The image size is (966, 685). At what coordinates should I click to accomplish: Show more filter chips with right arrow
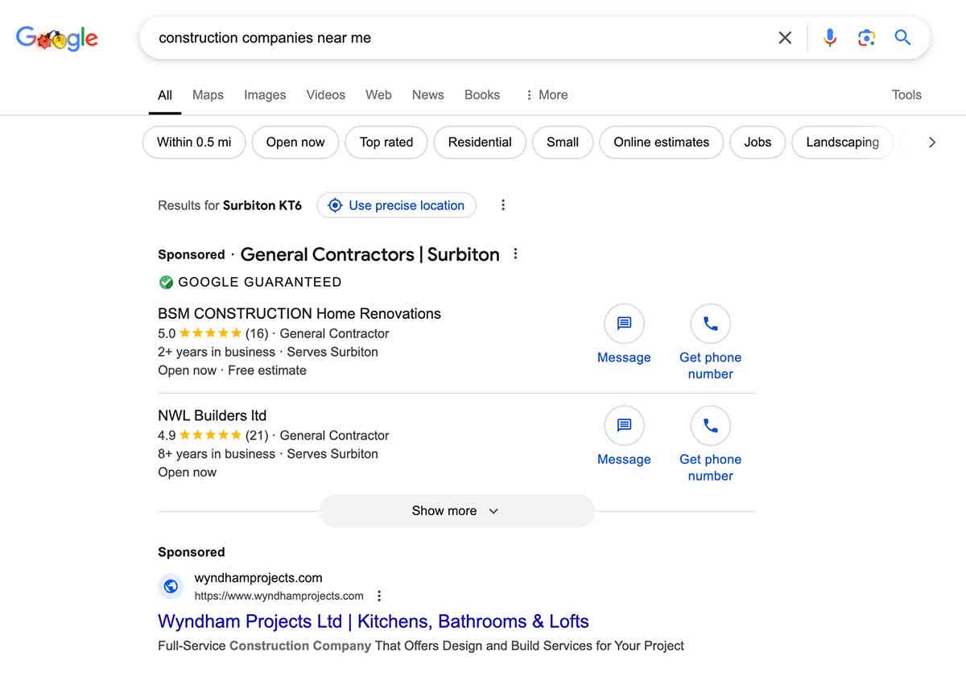click(x=932, y=142)
